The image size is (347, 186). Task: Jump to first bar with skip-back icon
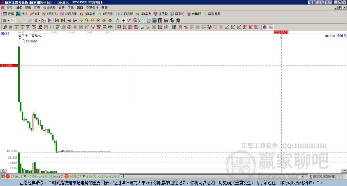pyautogui.click(x=57, y=21)
